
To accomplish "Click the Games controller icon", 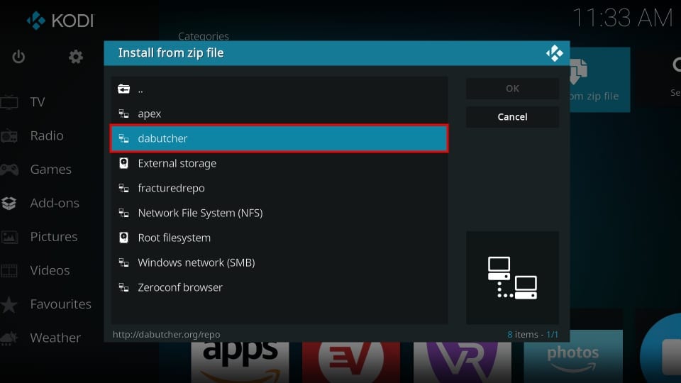I will pos(9,170).
